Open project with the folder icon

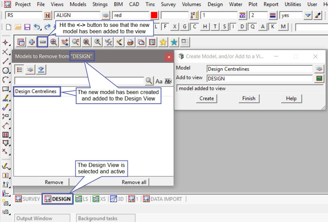click(18, 27)
